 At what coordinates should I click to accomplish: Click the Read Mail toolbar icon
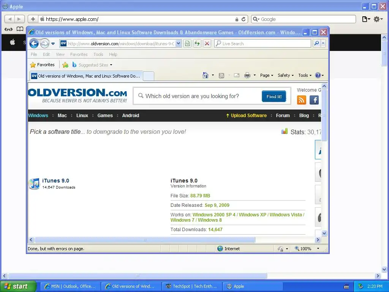(x=237, y=76)
